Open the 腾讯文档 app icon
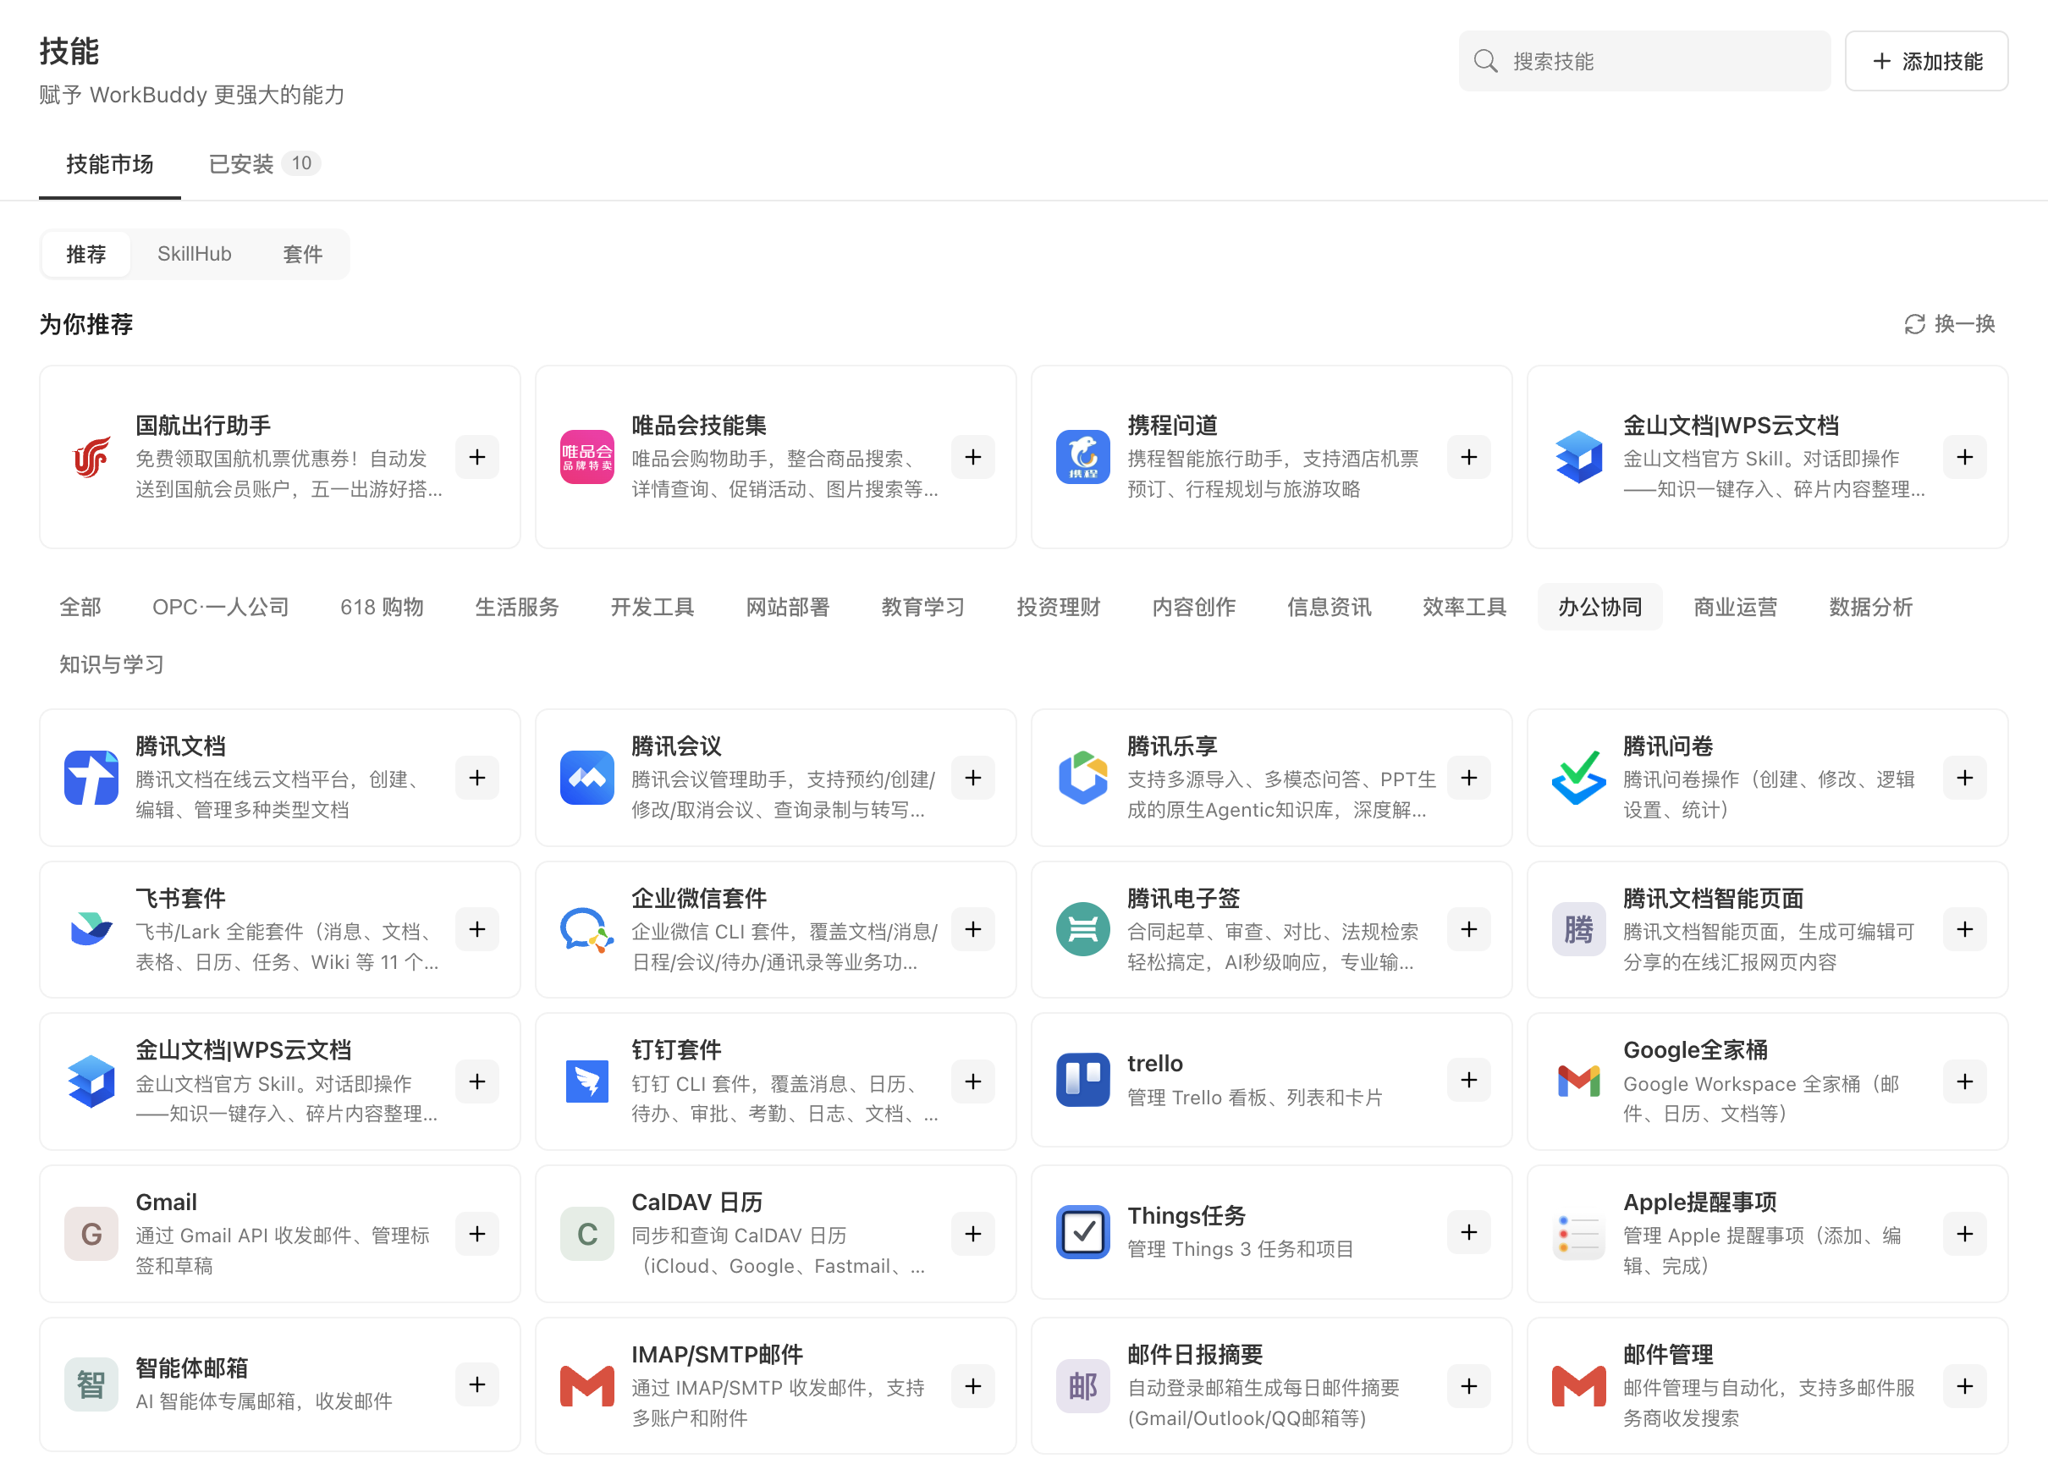Screen dimensions: 2048x1464 coord(91,778)
